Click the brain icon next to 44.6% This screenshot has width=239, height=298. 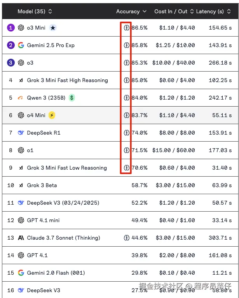[126, 238]
